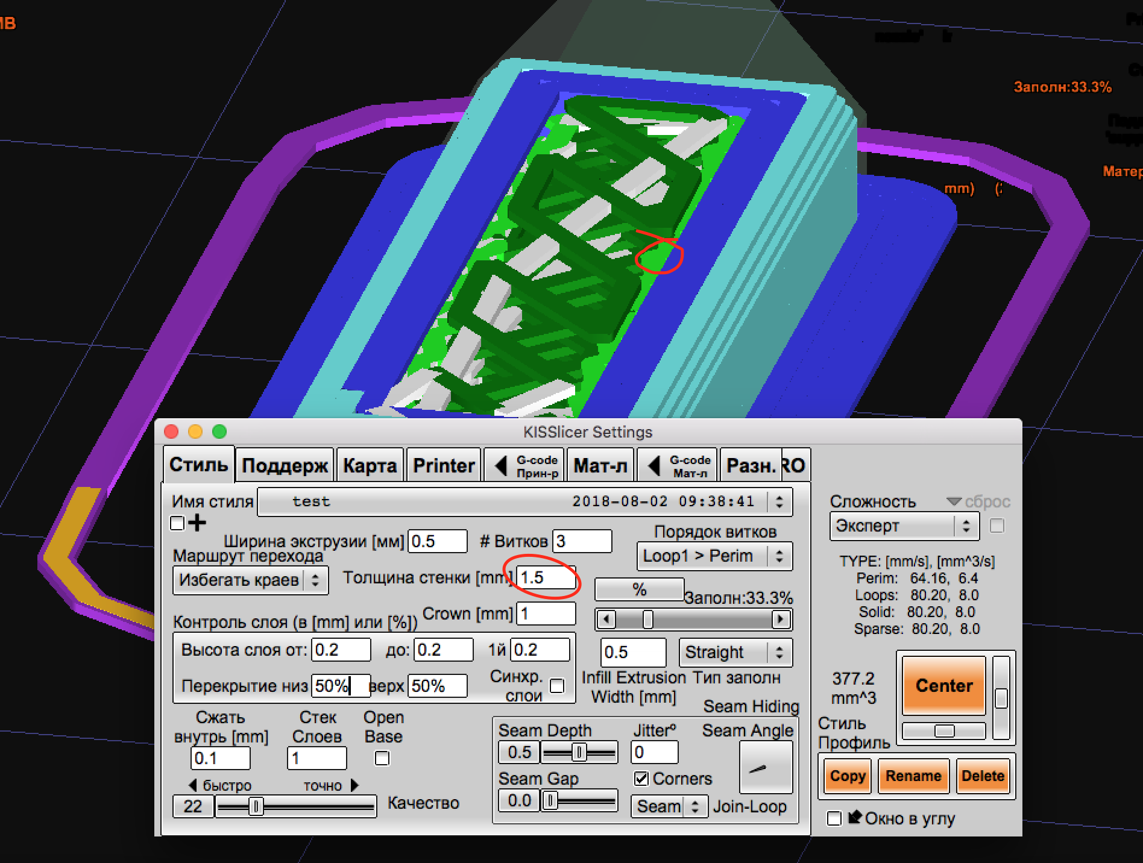Image resolution: width=1143 pixels, height=863 pixels.
Task: Toggle the window in corner checkbox
Action: (x=834, y=818)
